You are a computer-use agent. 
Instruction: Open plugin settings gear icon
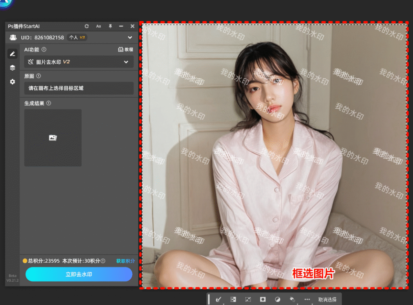click(x=13, y=81)
